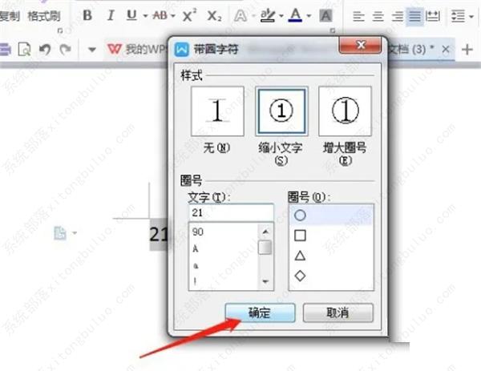Click the text effects outlined A icon

coord(240,15)
